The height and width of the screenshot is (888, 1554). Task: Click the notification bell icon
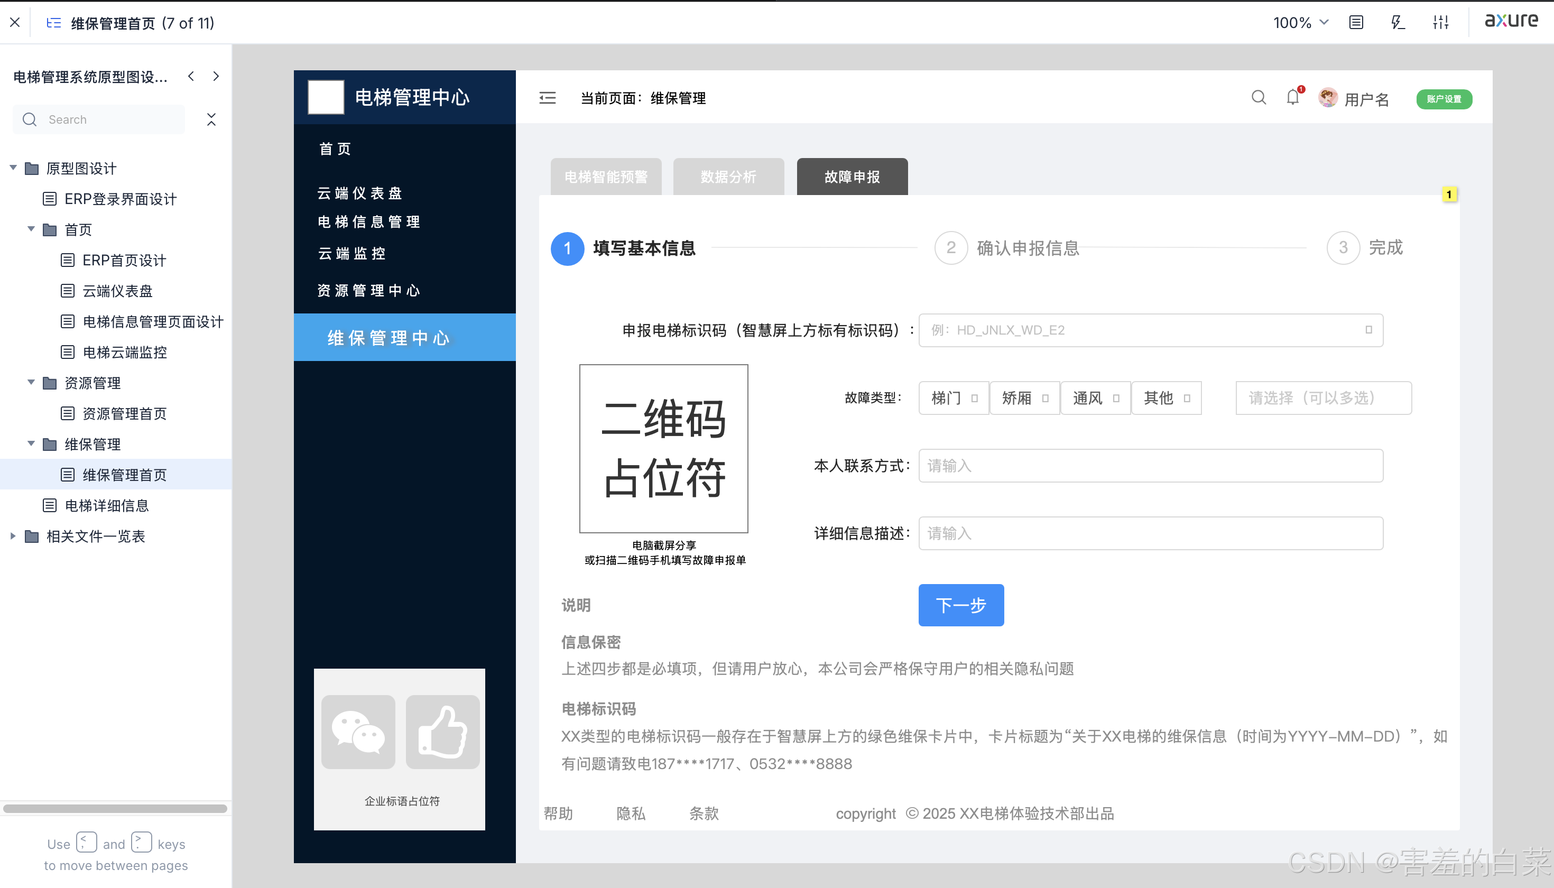(1292, 98)
